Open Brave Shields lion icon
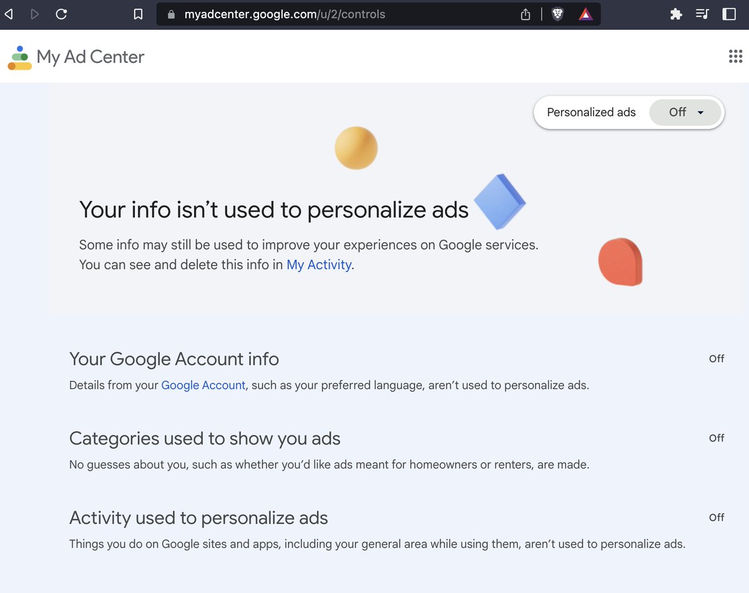The height and width of the screenshot is (593, 749). point(558,14)
